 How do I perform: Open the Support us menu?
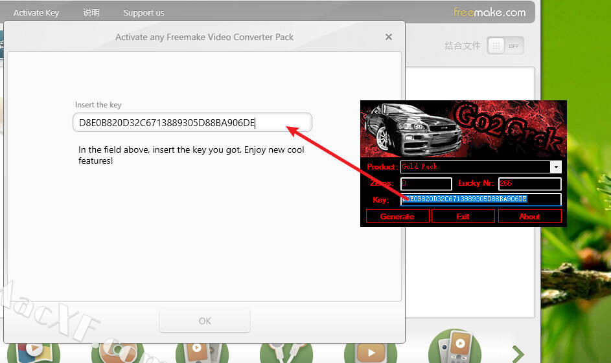[144, 12]
